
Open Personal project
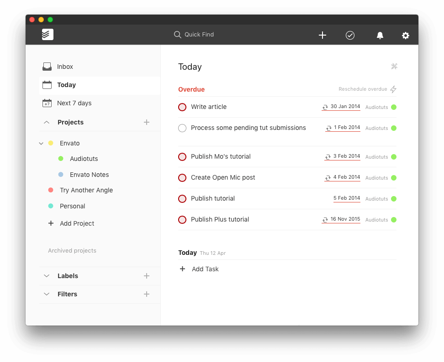72,206
